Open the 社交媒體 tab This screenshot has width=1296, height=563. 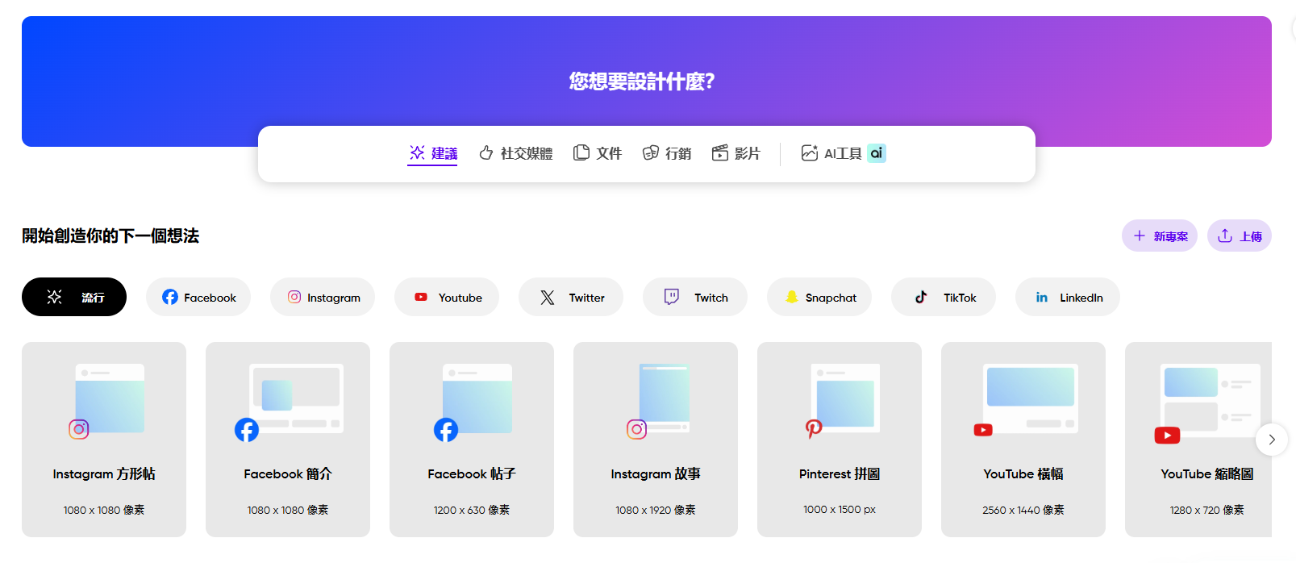point(516,153)
